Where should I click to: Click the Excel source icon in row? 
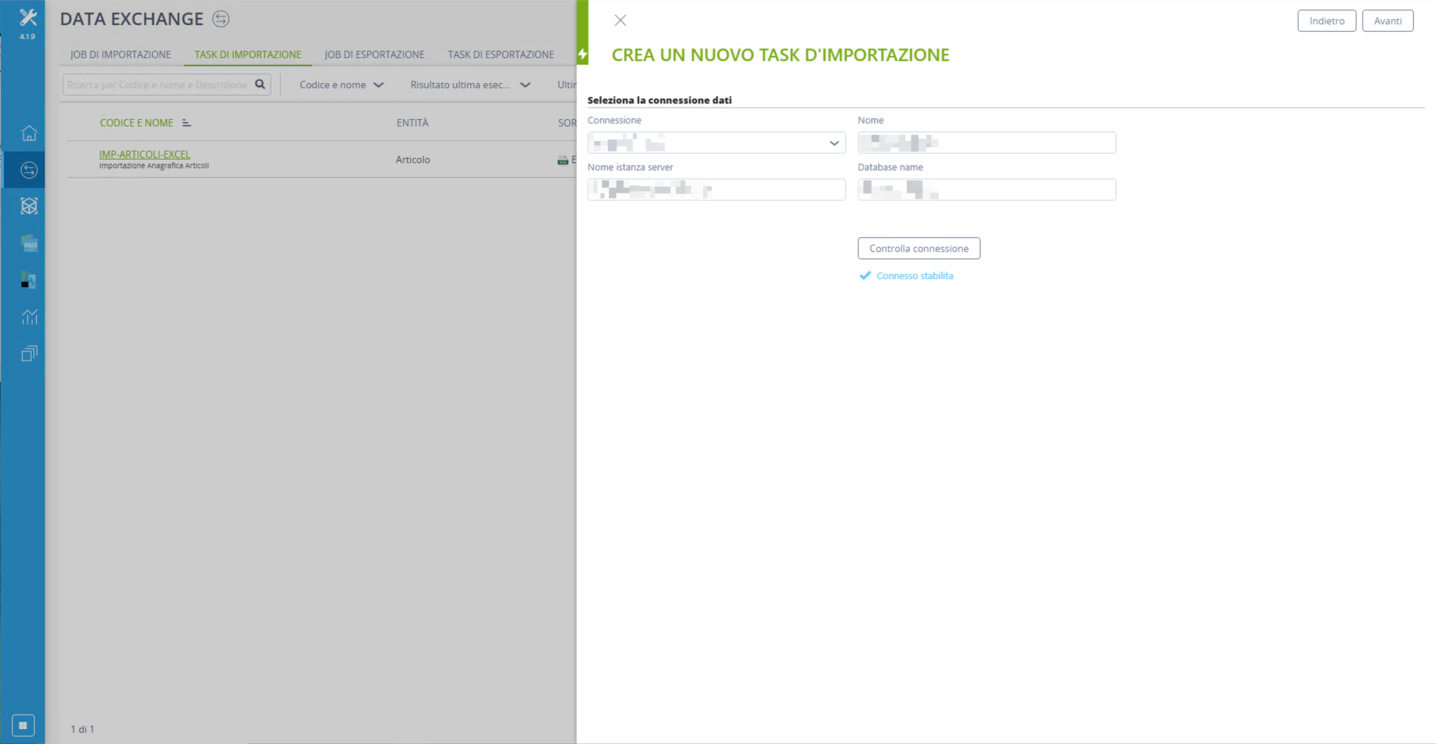563,160
